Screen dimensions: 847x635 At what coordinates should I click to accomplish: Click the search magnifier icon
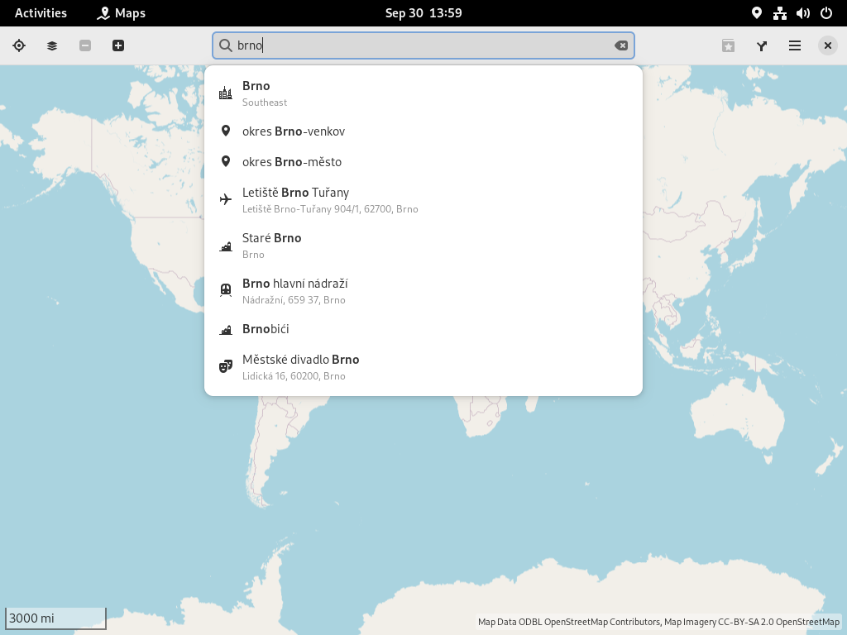tap(226, 46)
